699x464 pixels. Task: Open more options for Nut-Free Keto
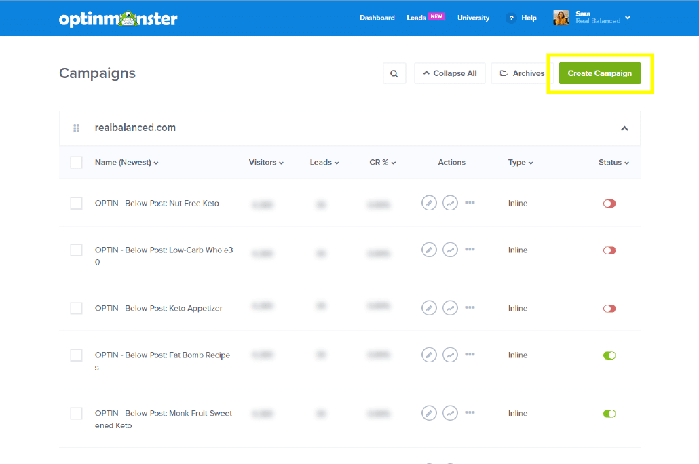coord(470,202)
